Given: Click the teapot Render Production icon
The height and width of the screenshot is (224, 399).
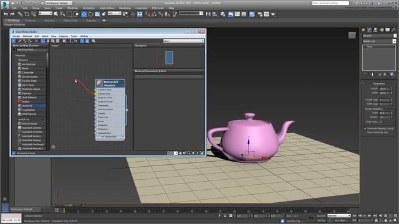Looking at the screenshot, I should [273, 14].
